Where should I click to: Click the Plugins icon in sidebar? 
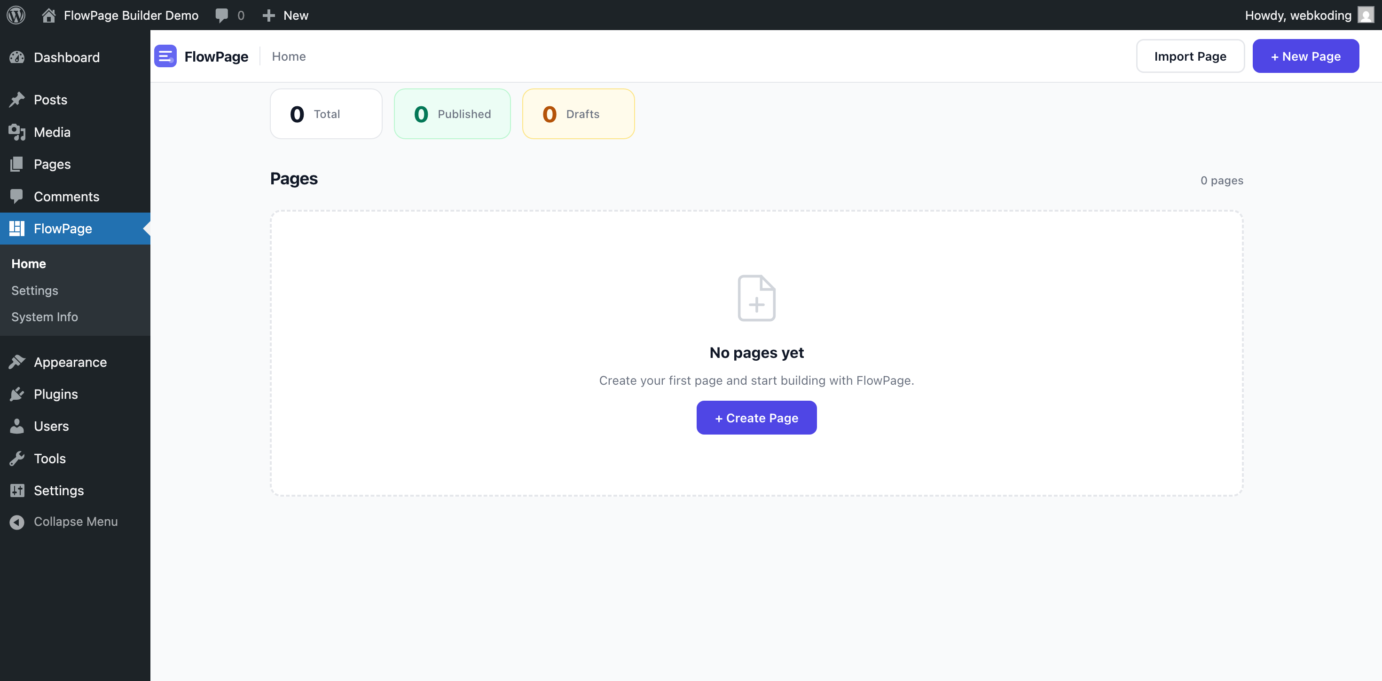(x=17, y=394)
